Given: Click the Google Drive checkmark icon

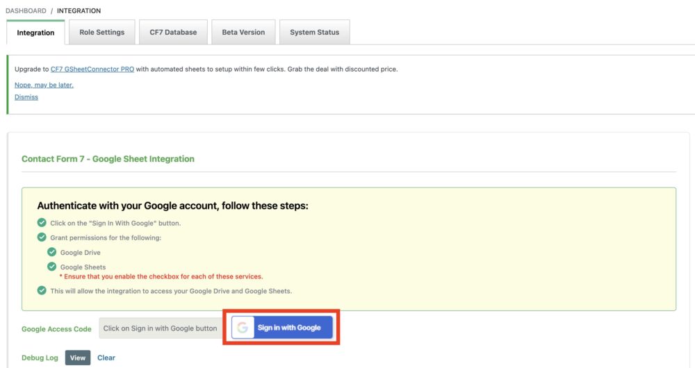Looking at the screenshot, I should (x=52, y=252).
